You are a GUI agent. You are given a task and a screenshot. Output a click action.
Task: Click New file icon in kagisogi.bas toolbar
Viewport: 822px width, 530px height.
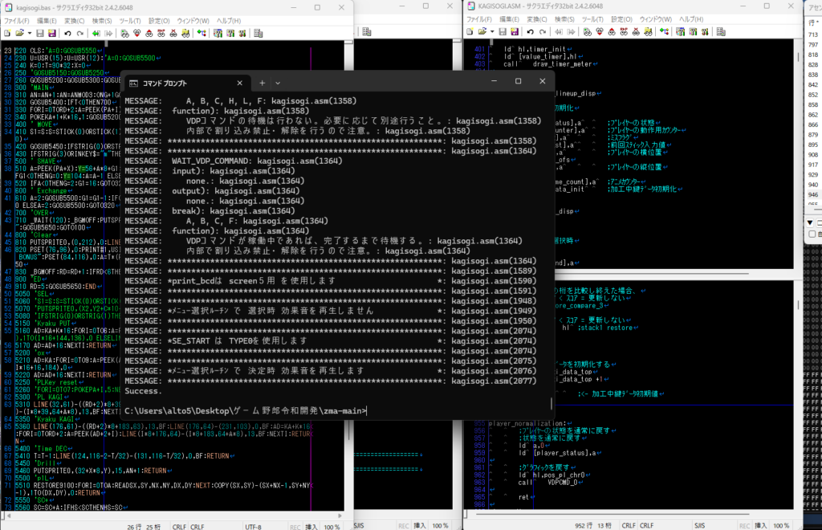(x=7, y=33)
